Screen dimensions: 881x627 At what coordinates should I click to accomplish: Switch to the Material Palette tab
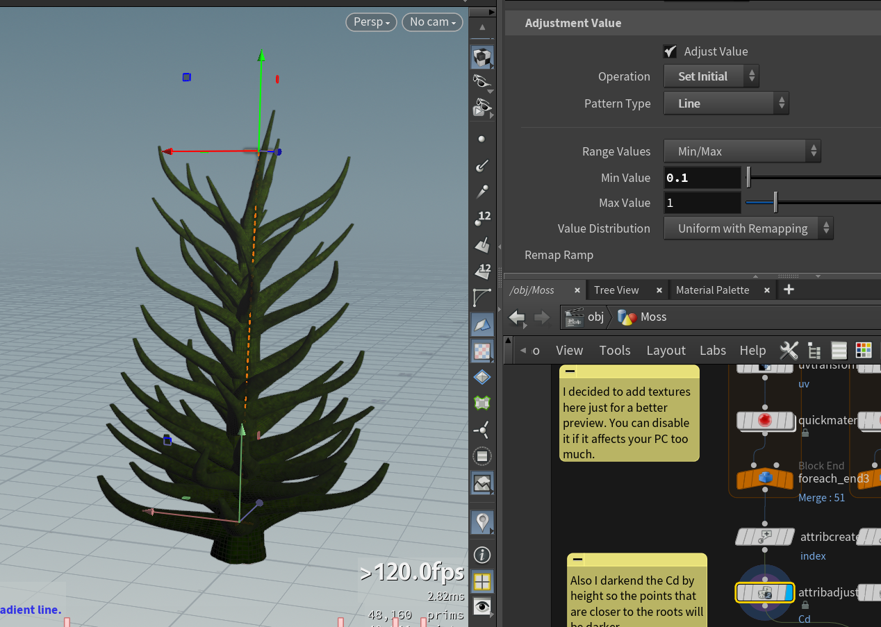712,290
